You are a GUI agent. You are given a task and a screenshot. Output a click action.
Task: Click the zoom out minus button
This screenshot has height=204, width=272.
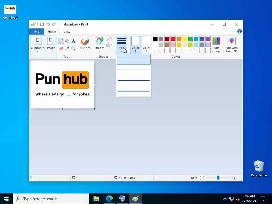pyautogui.click(x=202, y=178)
